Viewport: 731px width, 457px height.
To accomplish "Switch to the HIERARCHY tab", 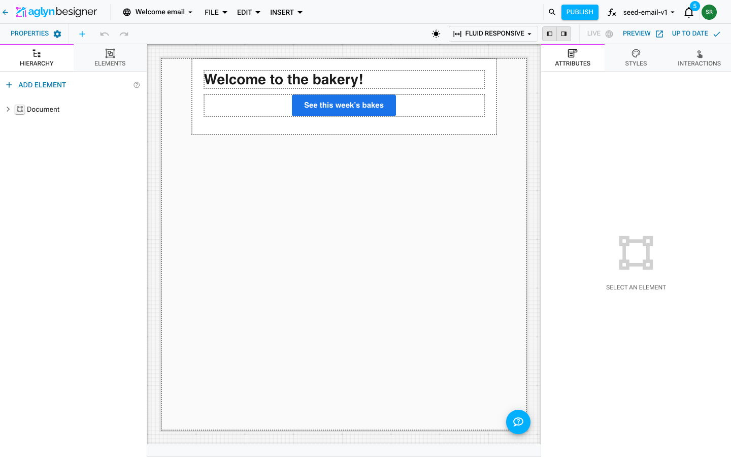I will [37, 58].
